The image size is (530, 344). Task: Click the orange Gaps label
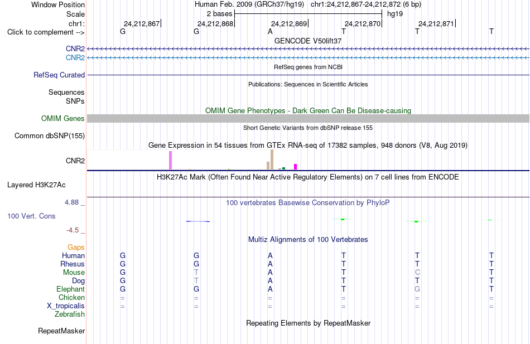coord(76,248)
